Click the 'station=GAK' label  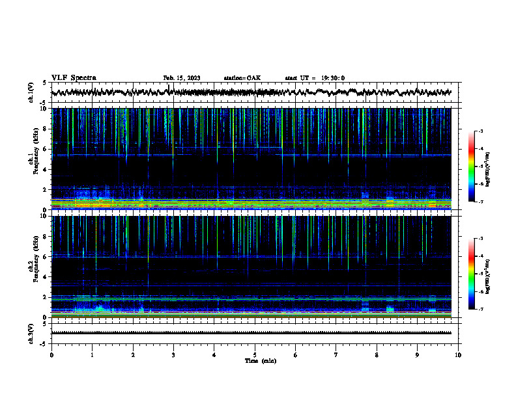point(242,78)
